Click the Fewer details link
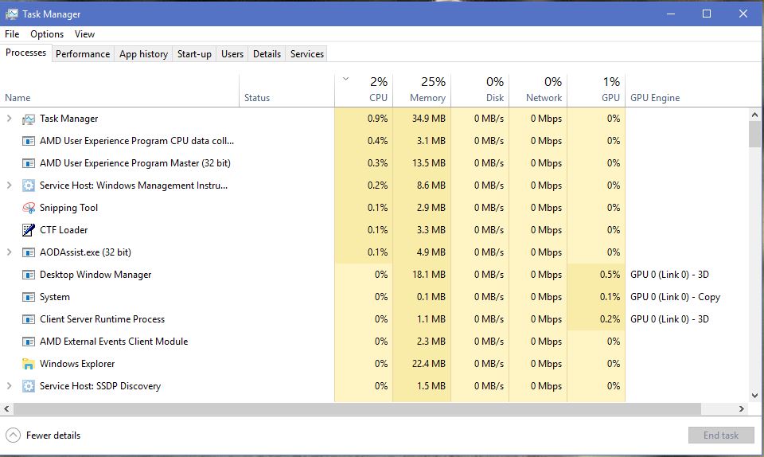This screenshot has width=764, height=457. click(x=53, y=435)
